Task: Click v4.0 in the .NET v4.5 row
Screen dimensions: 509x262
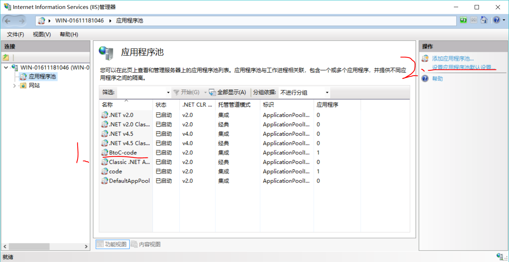Action: (x=188, y=134)
